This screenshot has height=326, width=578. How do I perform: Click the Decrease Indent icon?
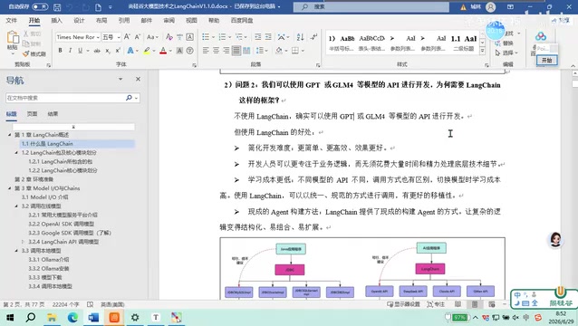click(258, 37)
